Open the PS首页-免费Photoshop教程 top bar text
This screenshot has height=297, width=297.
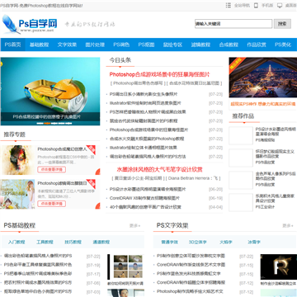(41, 6)
